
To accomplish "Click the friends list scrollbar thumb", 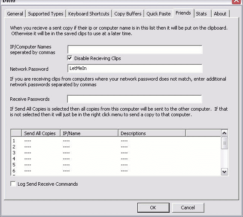I will click(x=225, y=143).
